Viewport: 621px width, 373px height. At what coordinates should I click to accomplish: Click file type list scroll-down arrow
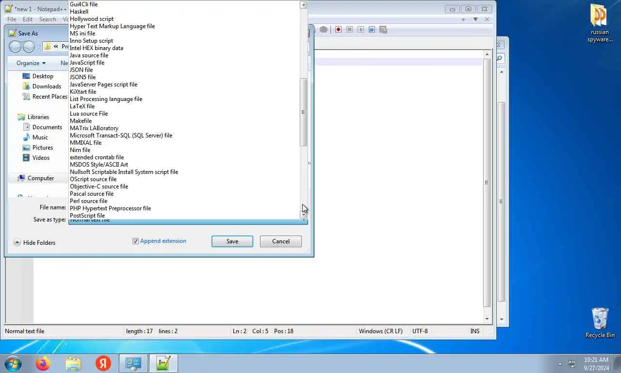point(304,214)
